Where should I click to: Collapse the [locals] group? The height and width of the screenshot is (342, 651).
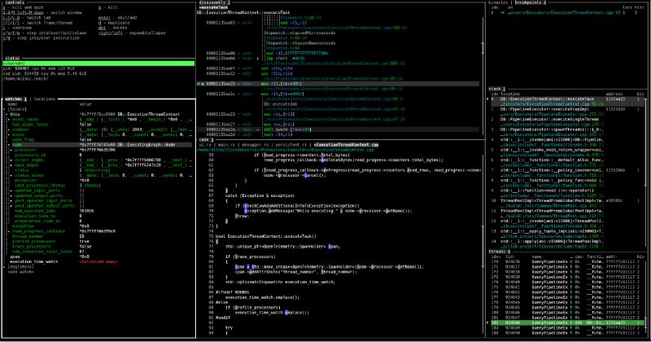tap(5, 109)
